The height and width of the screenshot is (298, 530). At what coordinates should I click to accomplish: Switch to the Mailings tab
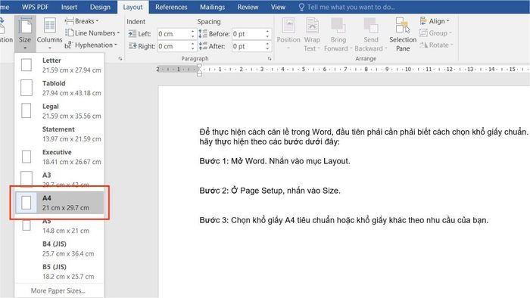tap(212, 7)
